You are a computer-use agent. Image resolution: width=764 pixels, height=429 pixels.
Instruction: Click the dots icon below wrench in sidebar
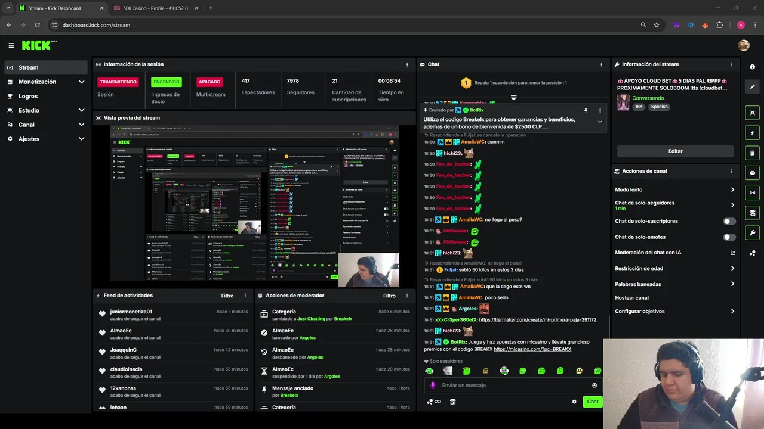click(752, 253)
